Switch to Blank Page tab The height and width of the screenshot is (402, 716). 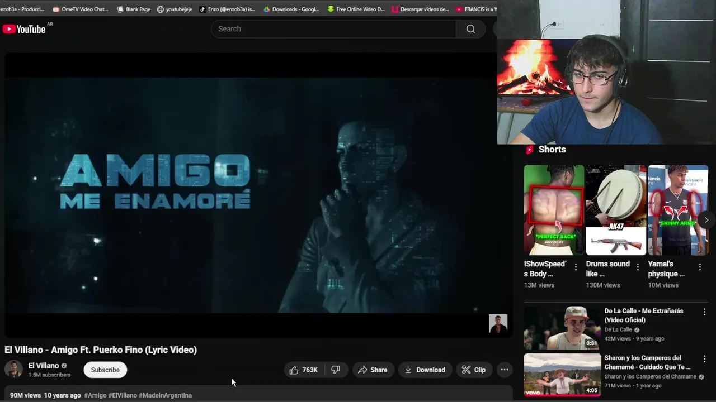[134, 9]
